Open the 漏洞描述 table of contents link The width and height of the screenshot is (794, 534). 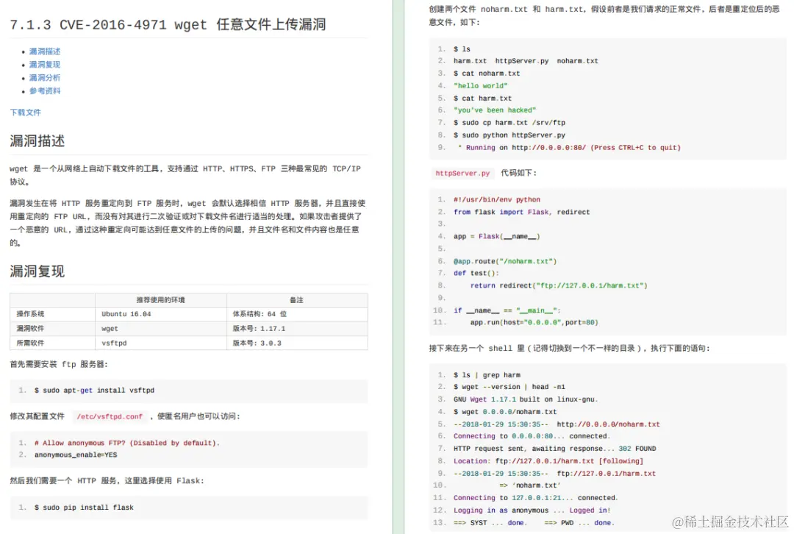tap(45, 51)
